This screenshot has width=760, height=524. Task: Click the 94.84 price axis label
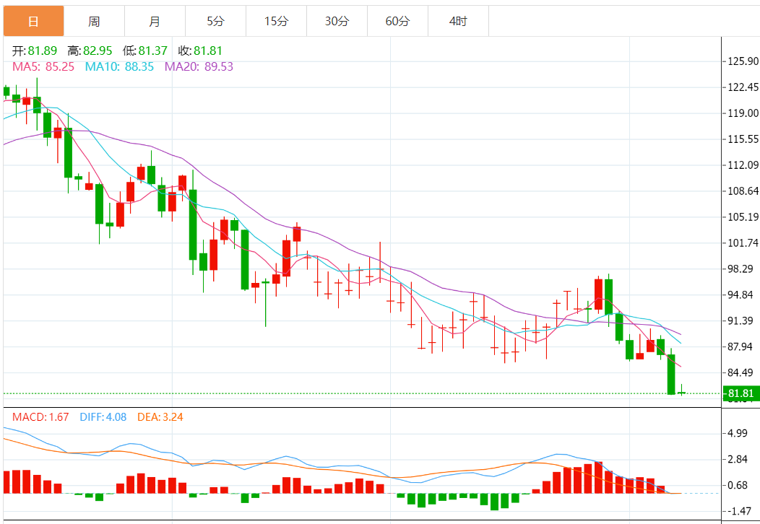pyautogui.click(x=740, y=294)
